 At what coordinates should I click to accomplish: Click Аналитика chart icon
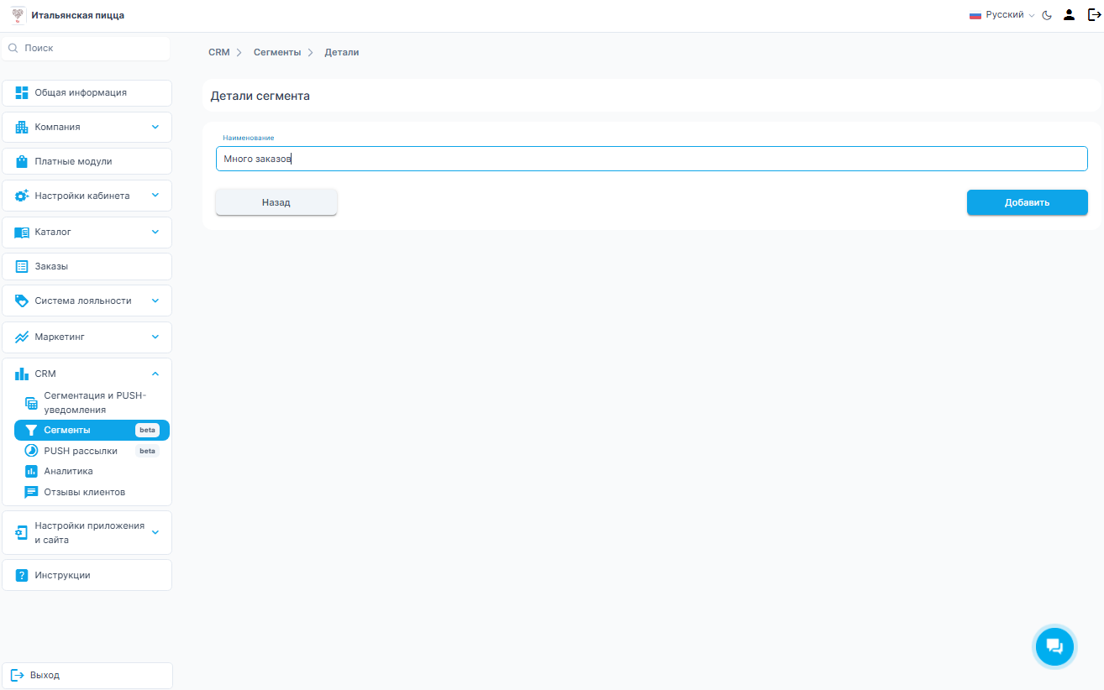pyautogui.click(x=31, y=471)
